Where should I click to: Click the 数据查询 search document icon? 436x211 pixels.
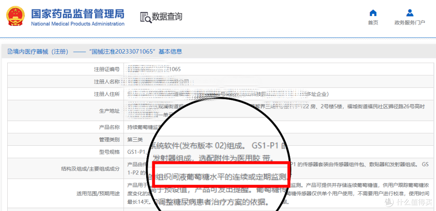pos(146,17)
